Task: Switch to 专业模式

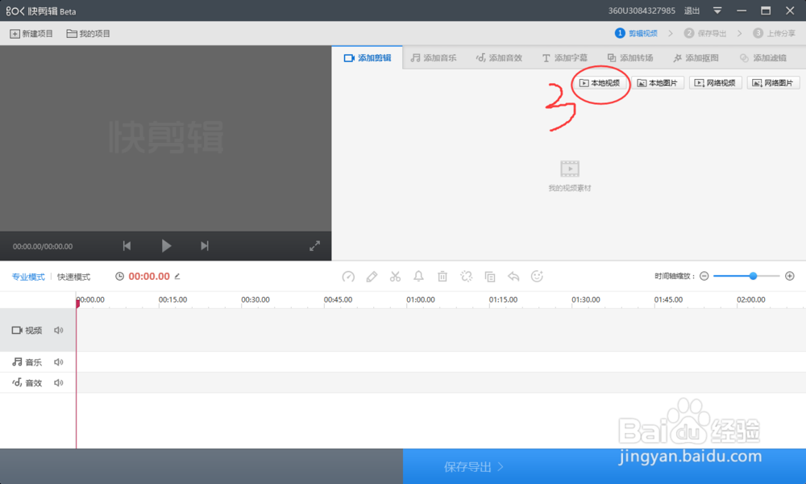Action: [28, 277]
